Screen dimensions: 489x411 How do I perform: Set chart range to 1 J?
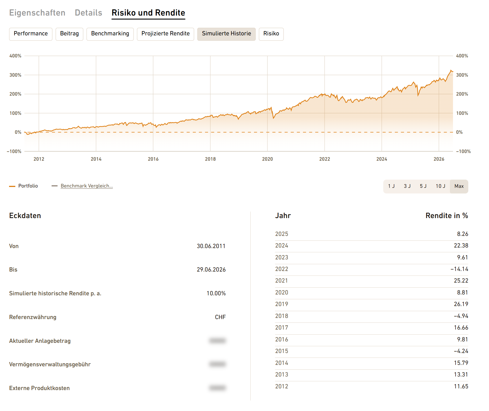(391, 186)
